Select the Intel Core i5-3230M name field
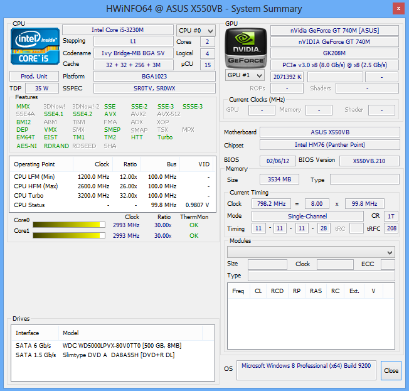 [118, 29]
